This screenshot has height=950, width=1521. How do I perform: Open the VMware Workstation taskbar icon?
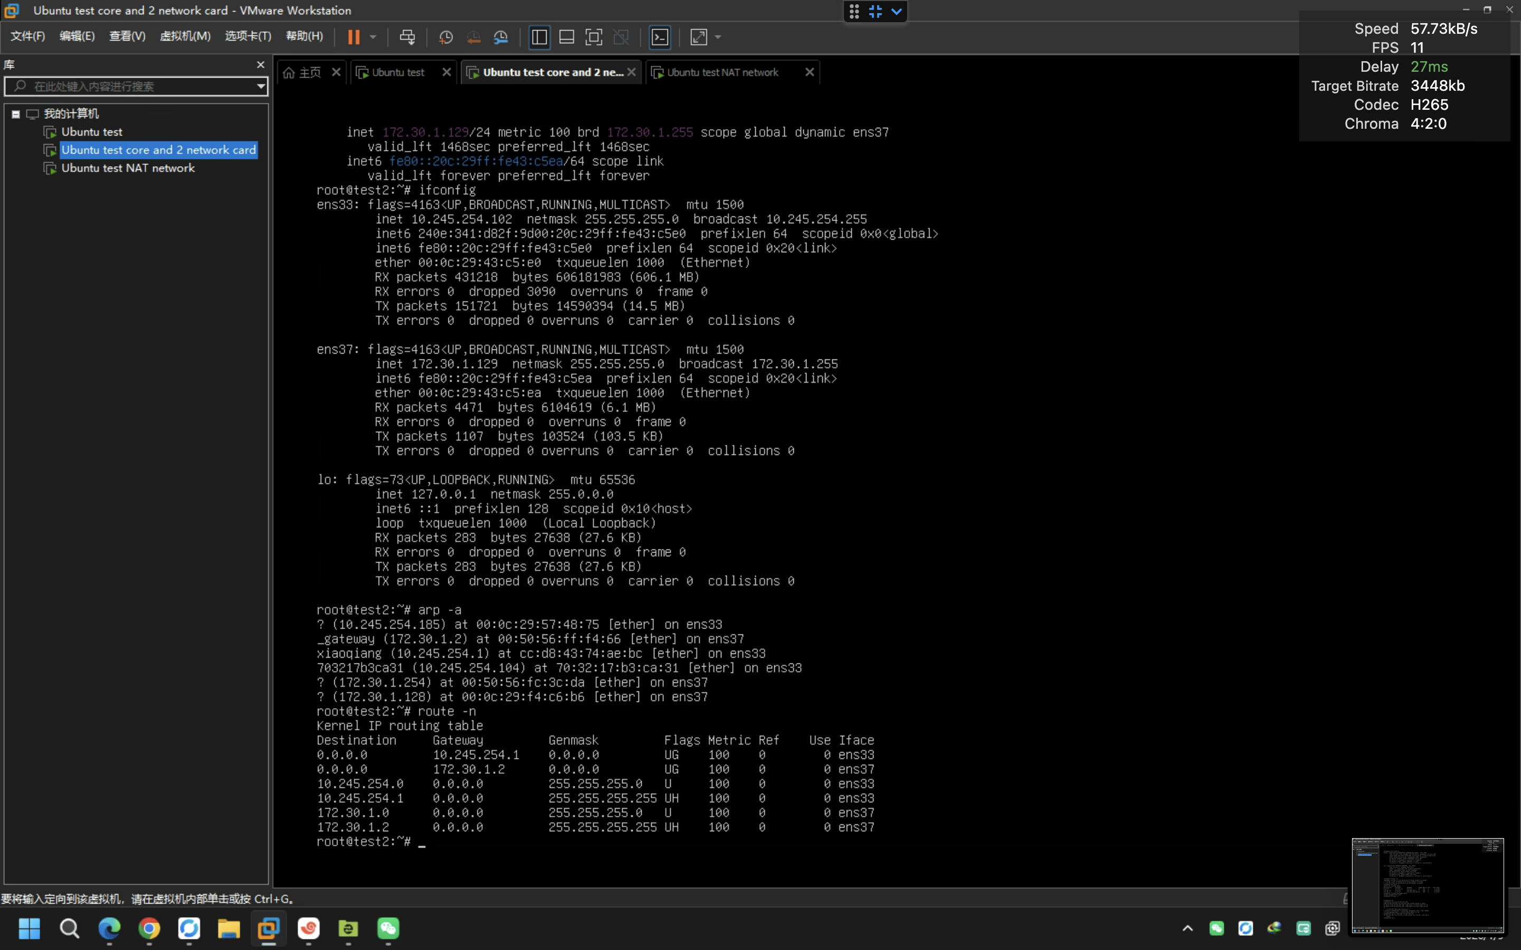[268, 929]
